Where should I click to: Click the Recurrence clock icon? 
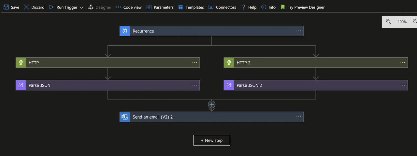click(125, 31)
